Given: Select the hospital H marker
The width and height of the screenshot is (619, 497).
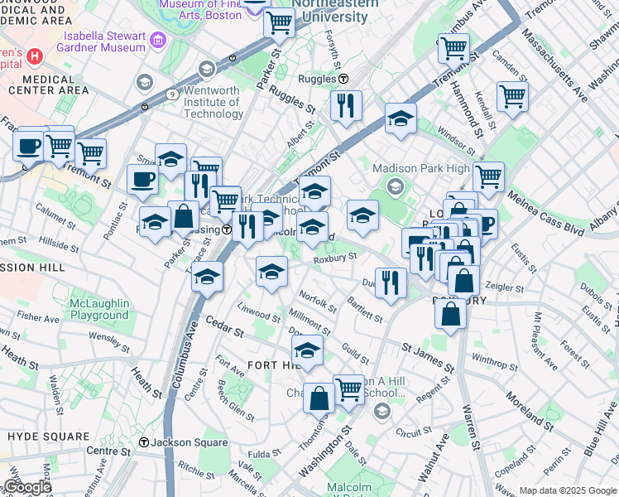Looking at the screenshot, I should (35, 56).
